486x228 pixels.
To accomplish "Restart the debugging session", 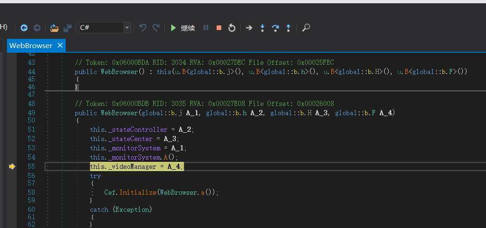I will click(x=231, y=28).
